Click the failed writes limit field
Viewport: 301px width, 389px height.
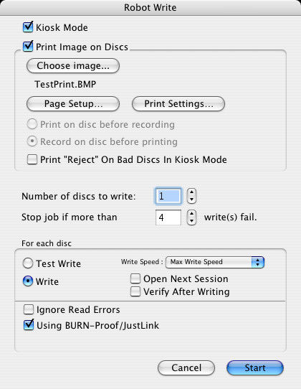click(x=168, y=217)
